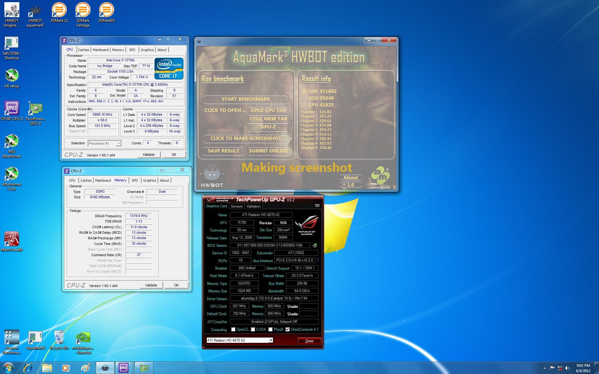Open MSI Afterburner desktop icon
599x374 pixels.
(12, 146)
